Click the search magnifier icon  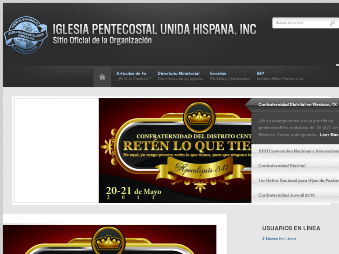pyautogui.click(x=332, y=23)
